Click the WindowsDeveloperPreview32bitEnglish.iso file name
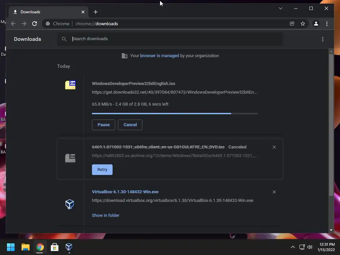The height and width of the screenshot is (255, 340). click(133, 83)
